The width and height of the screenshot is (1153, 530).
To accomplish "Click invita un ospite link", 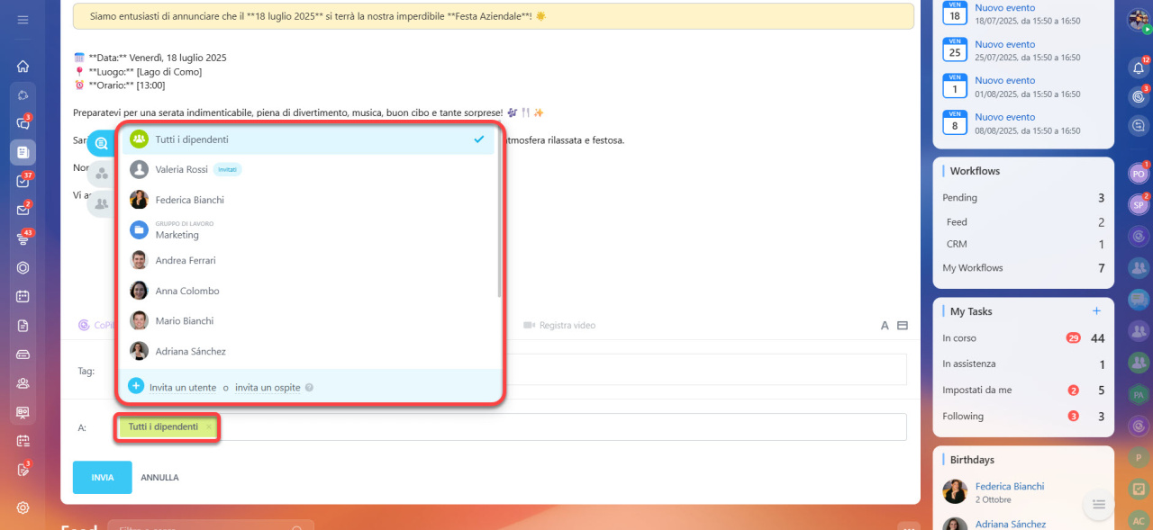I will [268, 388].
